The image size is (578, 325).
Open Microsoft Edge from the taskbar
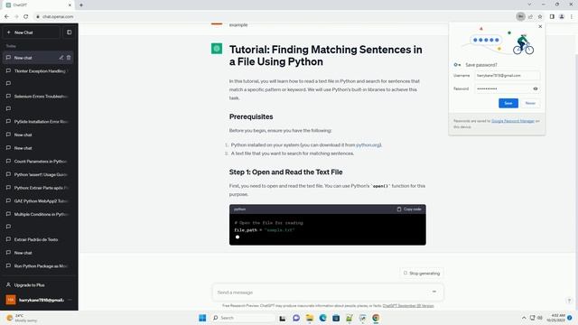[322, 318]
